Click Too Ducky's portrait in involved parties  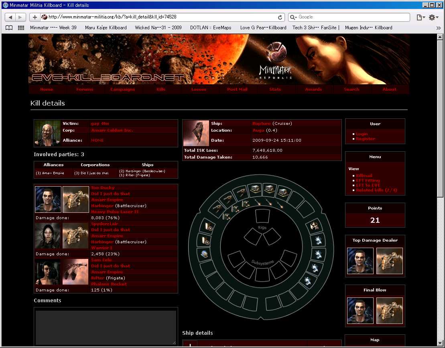point(48,199)
